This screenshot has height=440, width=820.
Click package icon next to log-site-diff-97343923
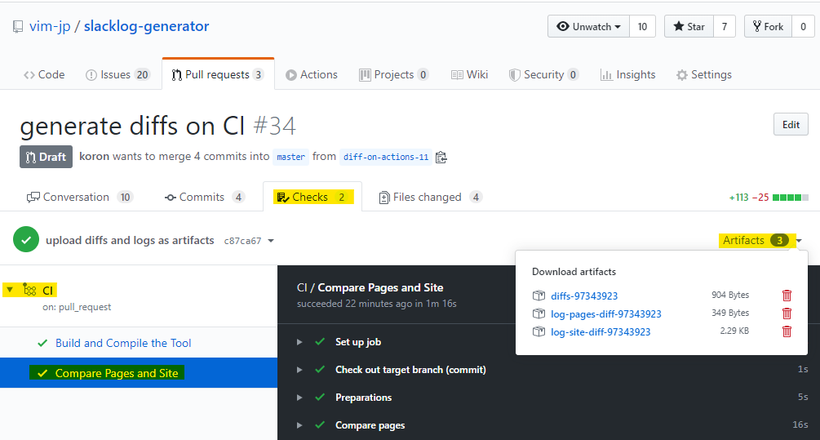pyautogui.click(x=539, y=331)
